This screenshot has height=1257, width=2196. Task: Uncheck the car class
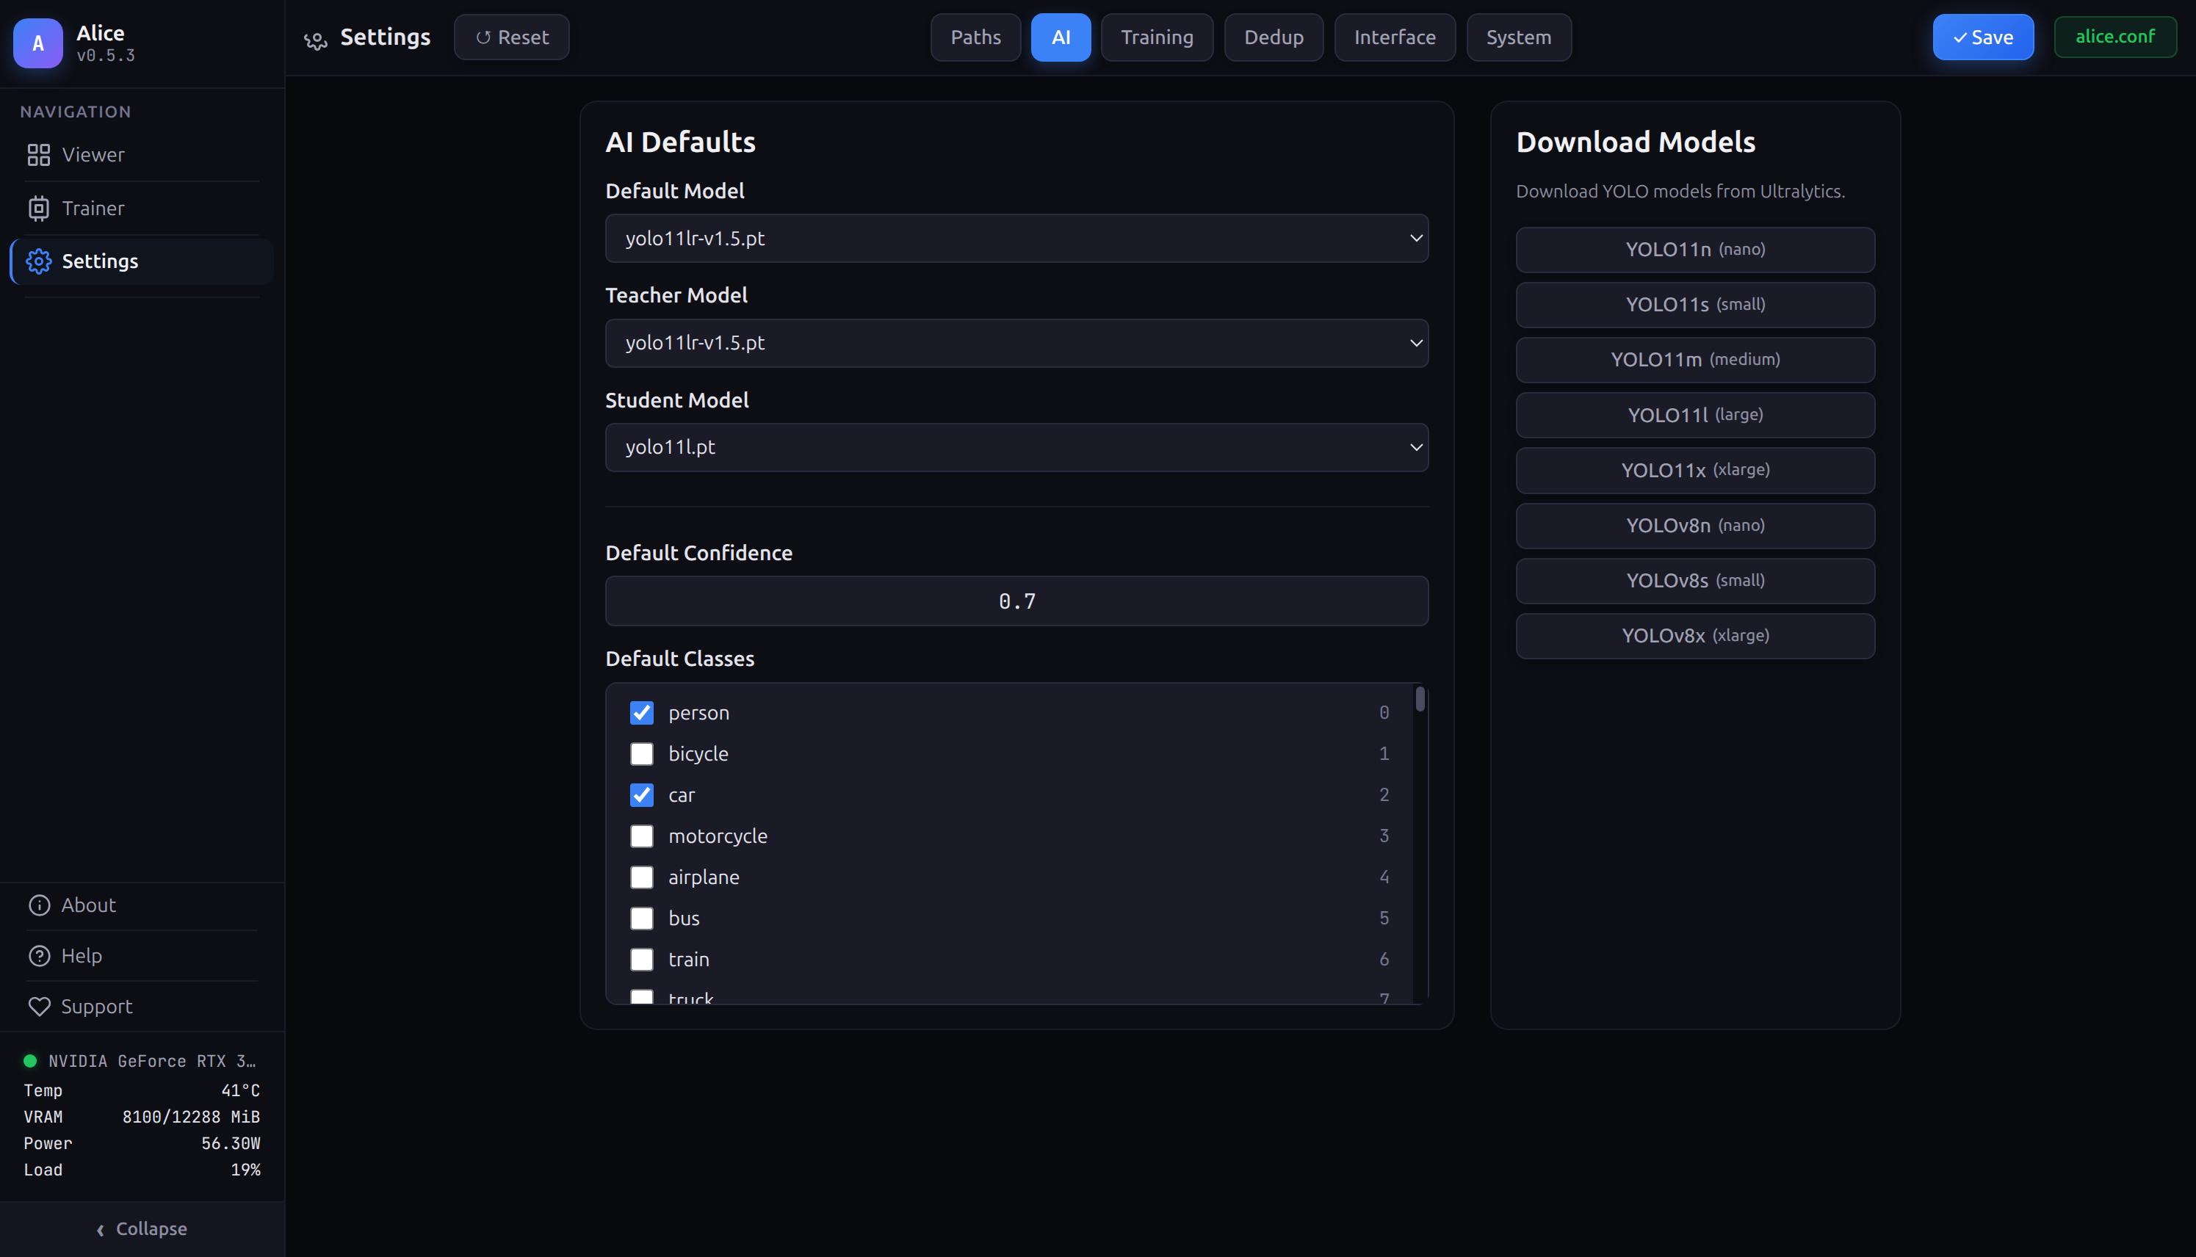click(642, 794)
